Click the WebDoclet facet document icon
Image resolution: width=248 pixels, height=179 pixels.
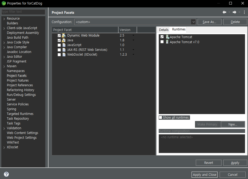point(64,55)
